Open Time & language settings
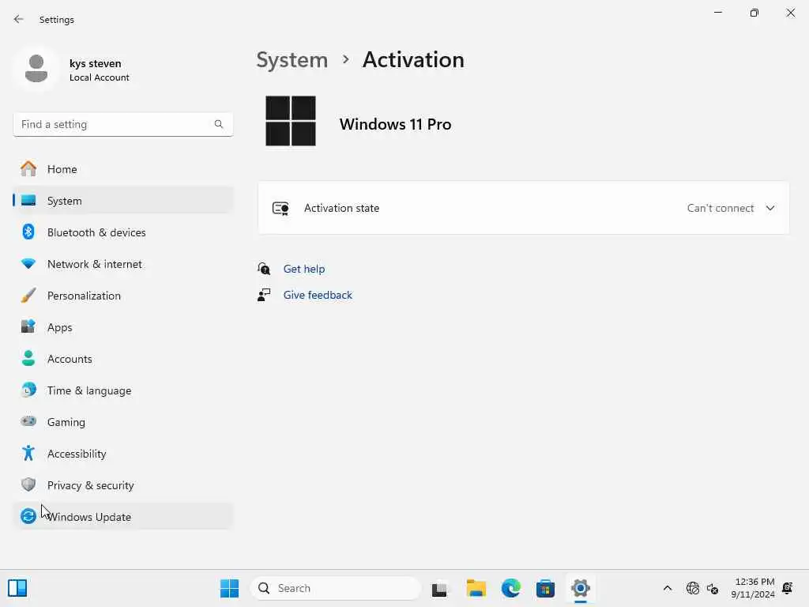The image size is (809, 607). (x=122, y=390)
